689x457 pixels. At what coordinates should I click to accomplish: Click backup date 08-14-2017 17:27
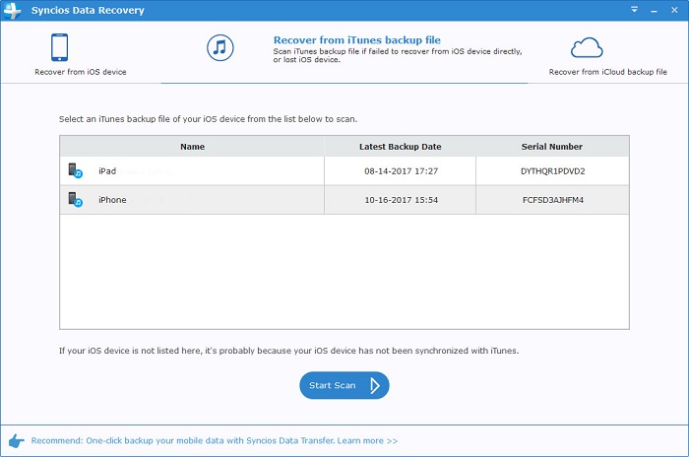coord(401,171)
